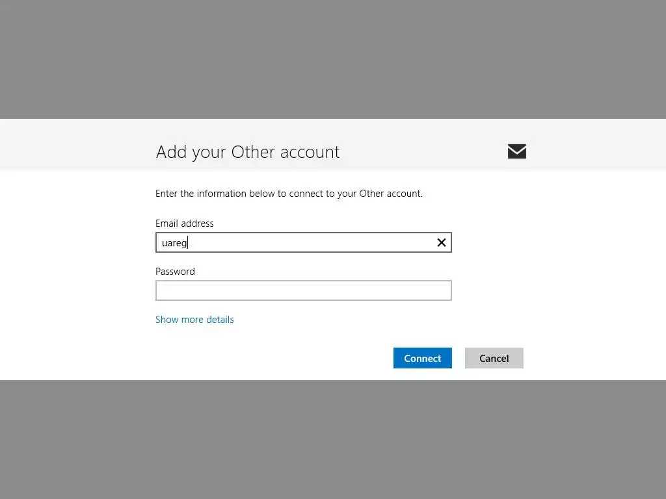
Task: Click the 'Email address' field label
Action: coord(184,224)
